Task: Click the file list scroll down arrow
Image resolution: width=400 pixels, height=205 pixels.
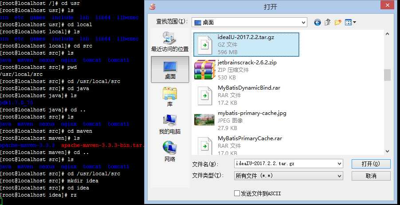Action: [388, 151]
